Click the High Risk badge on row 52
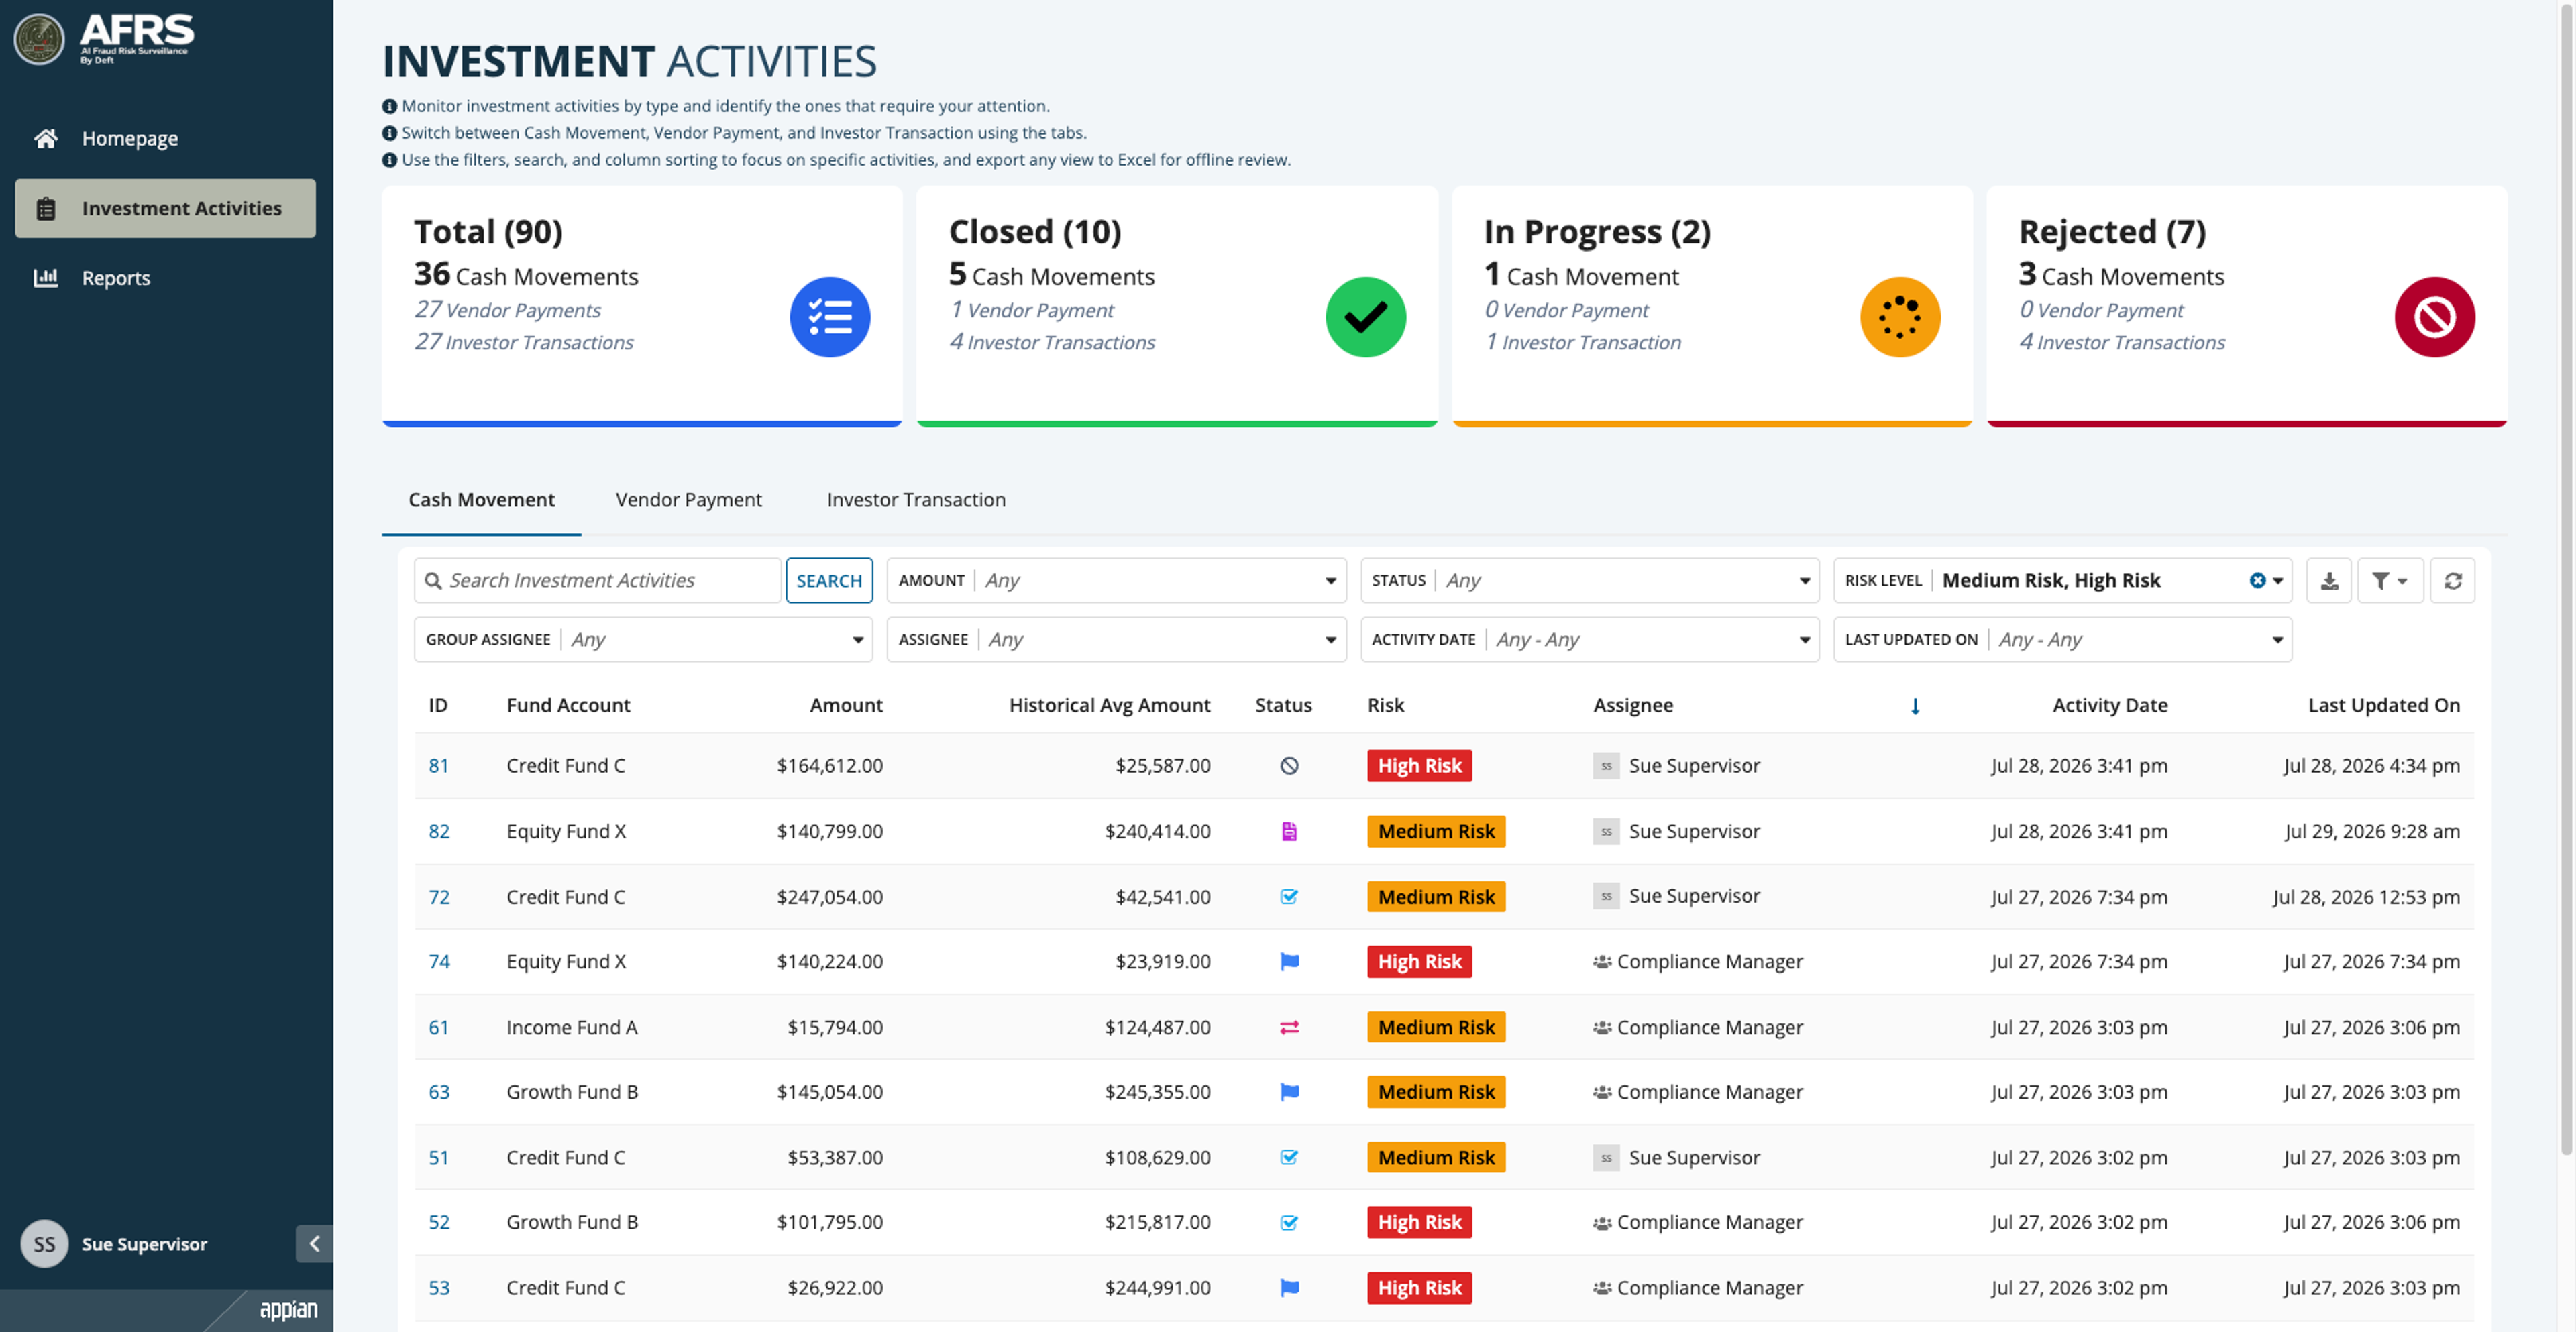This screenshot has width=2576, height=1332. 1419,1223
